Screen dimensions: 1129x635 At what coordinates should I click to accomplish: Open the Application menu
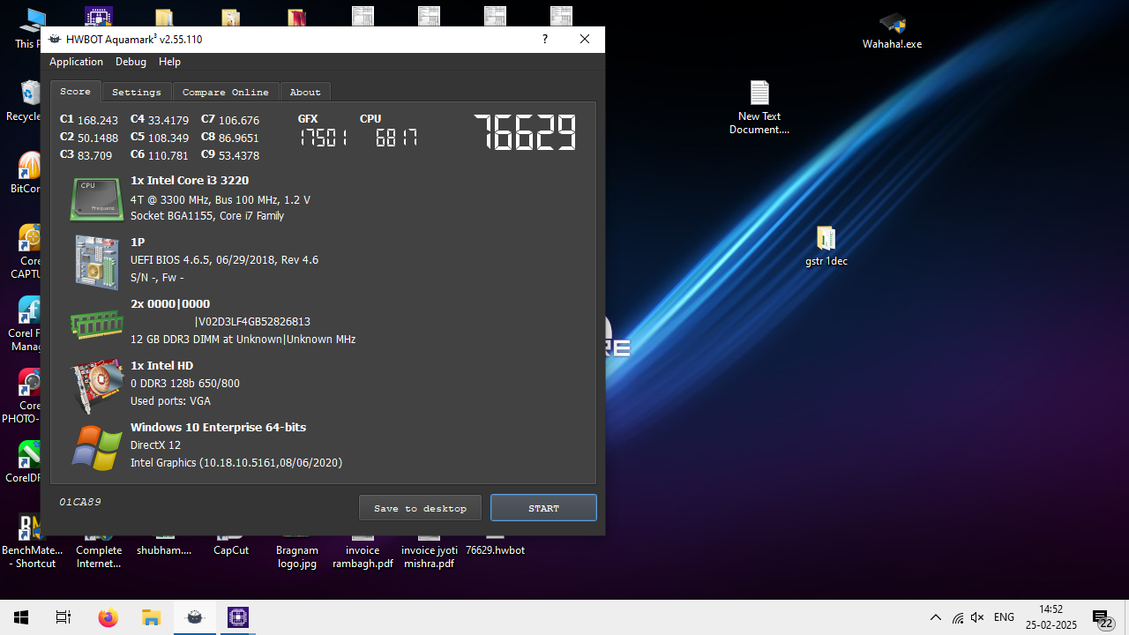(76, 62)
